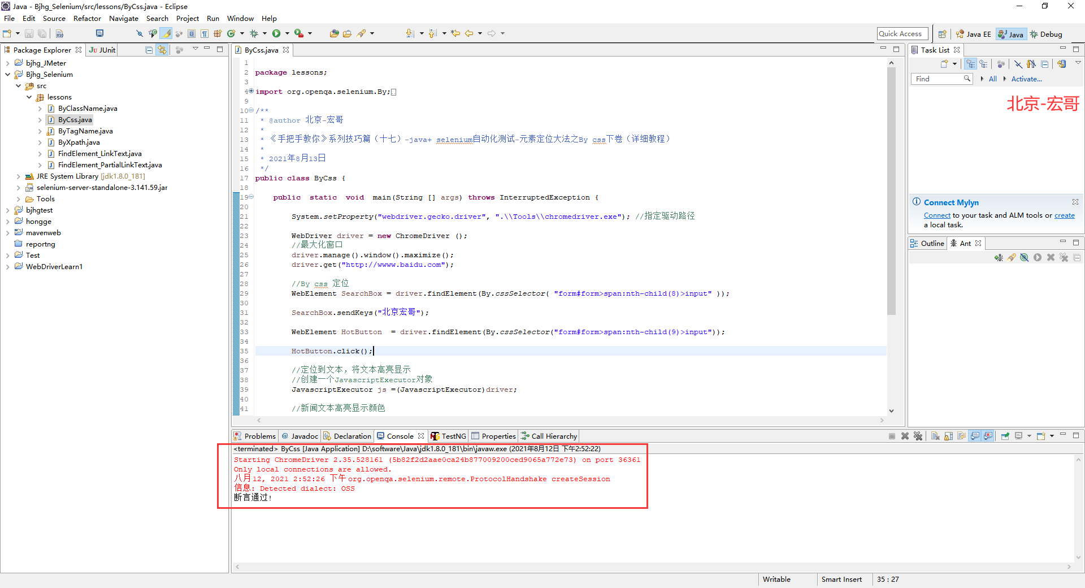
Task: Click the New file wizard icon
Action: click(7, 33)
